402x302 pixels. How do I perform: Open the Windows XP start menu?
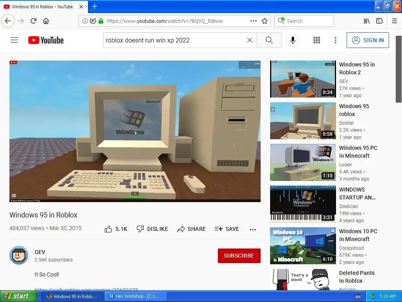coord(19,296)
